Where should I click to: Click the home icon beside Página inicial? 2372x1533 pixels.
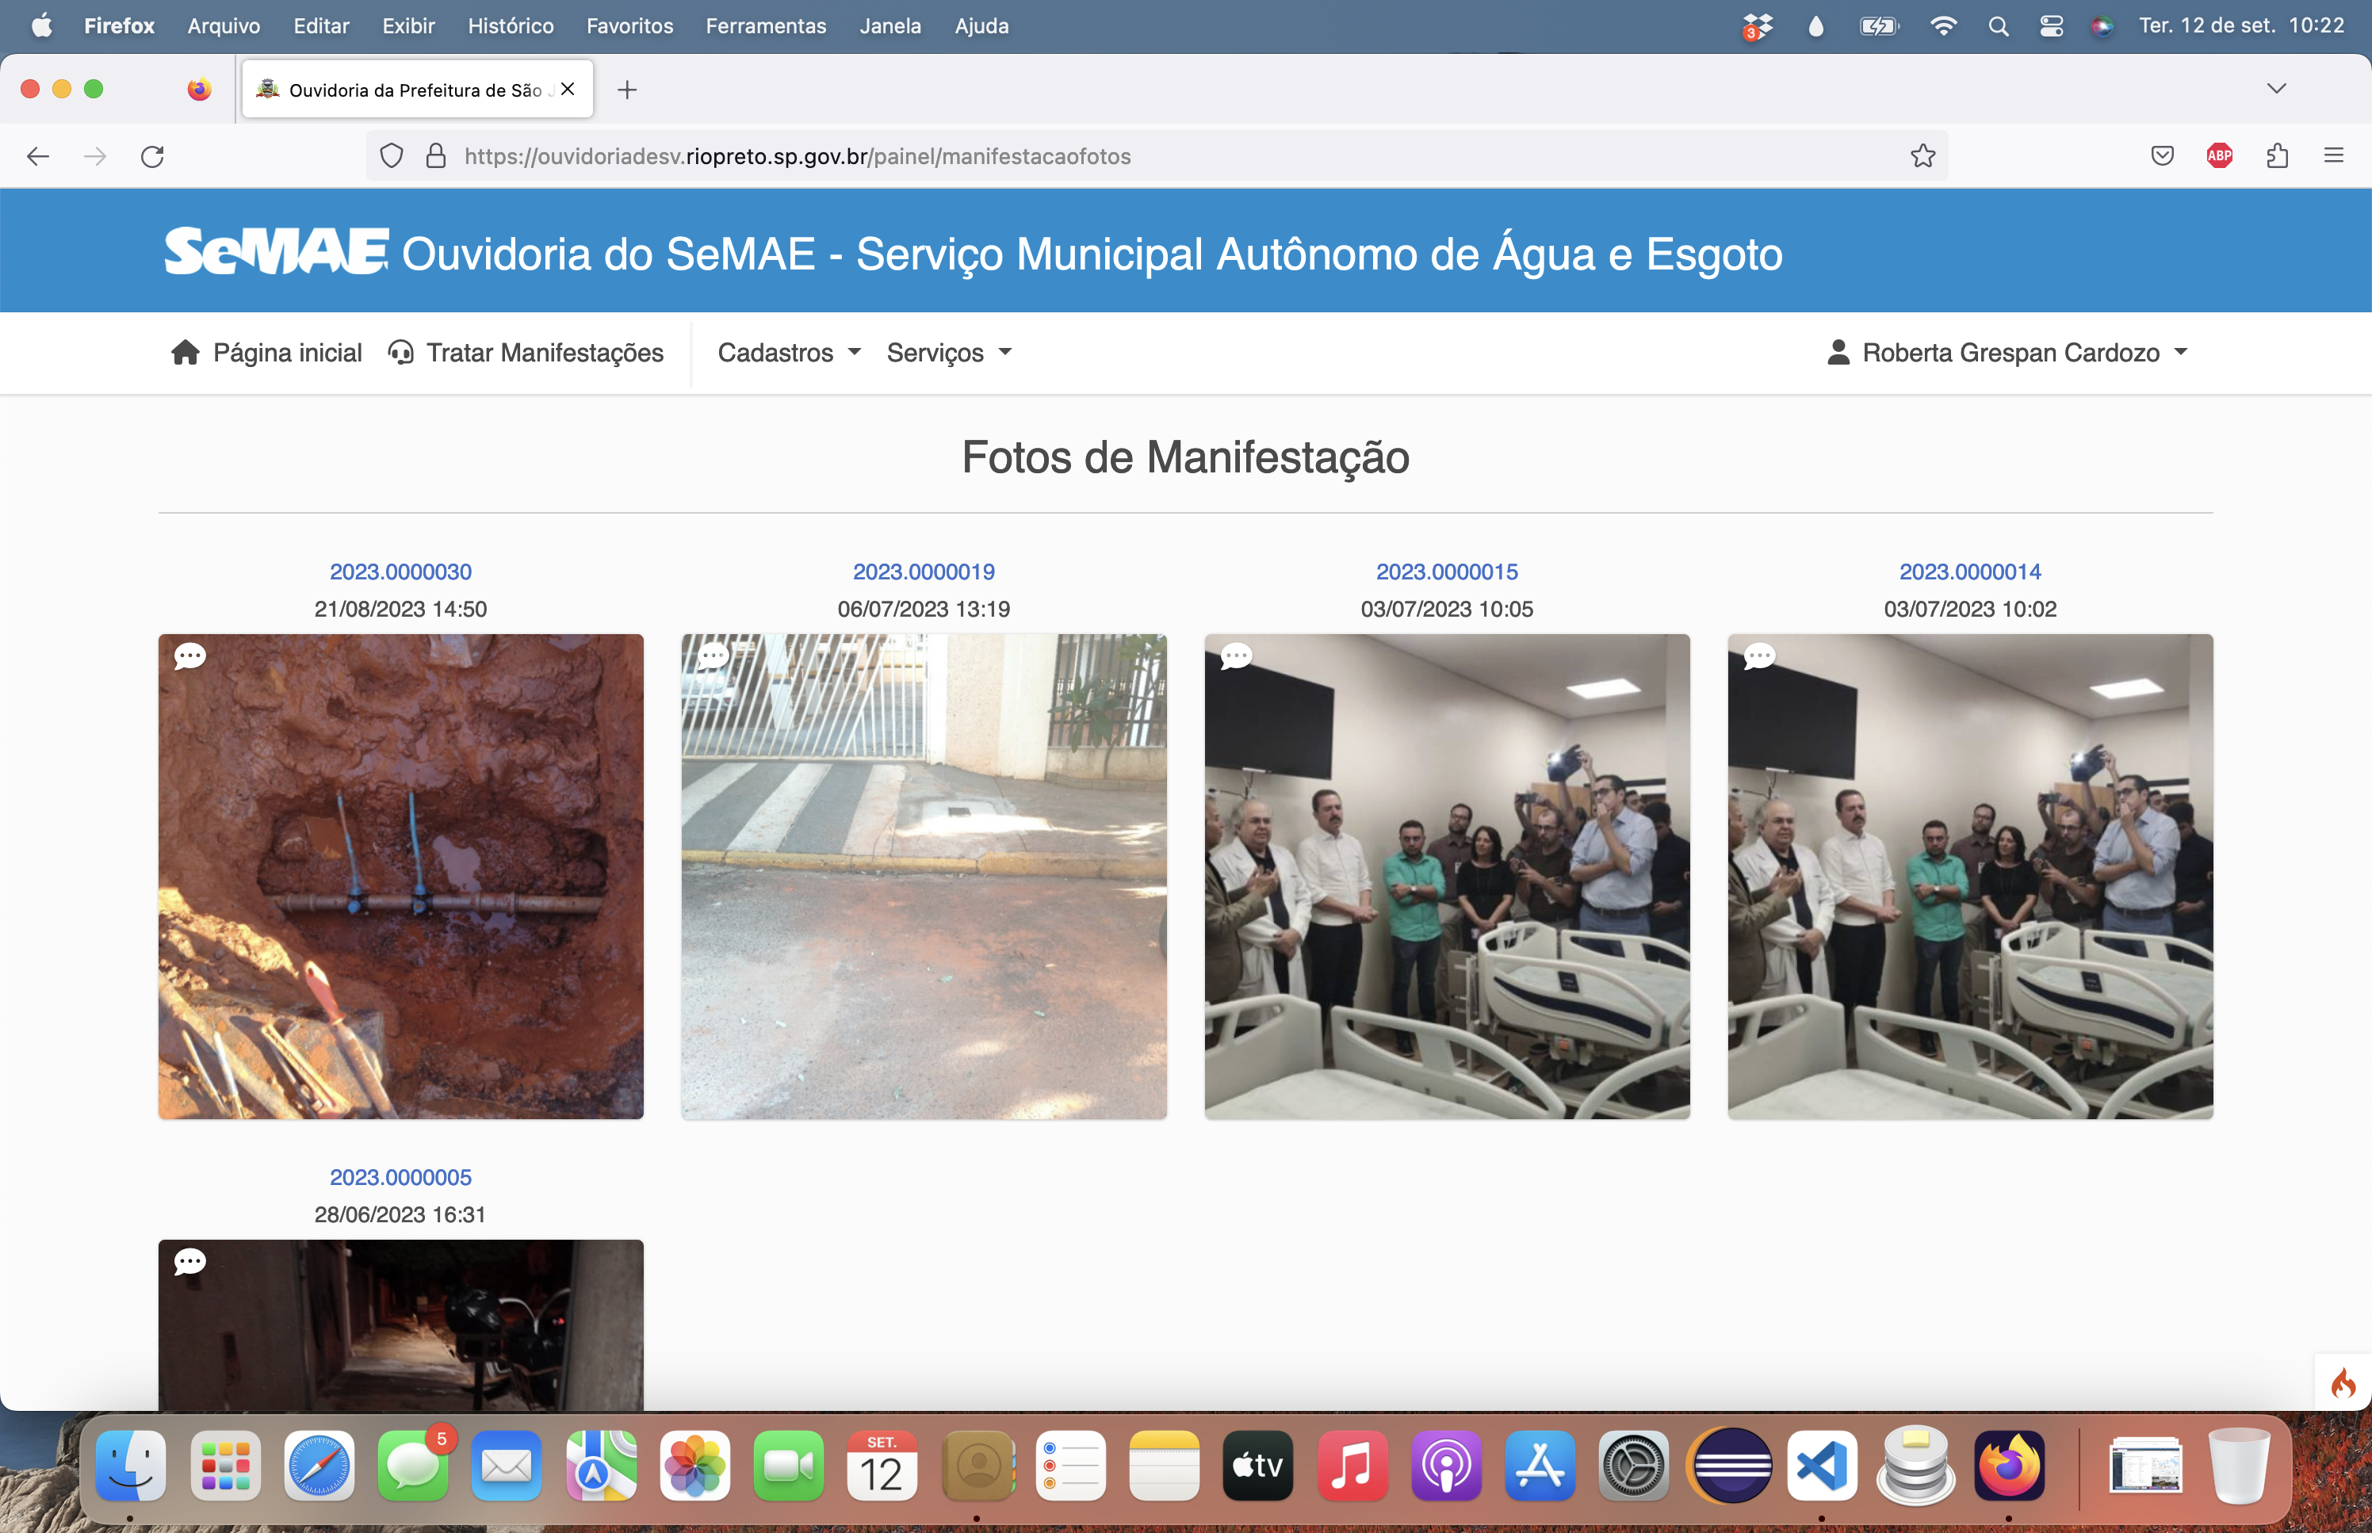click(x=186, y=353)
